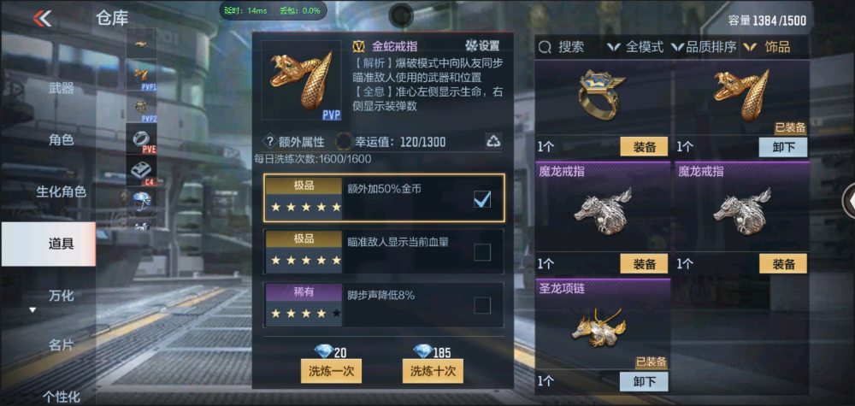
Task: Select the C4 equipment slot icon
Action: pos(141,171)
